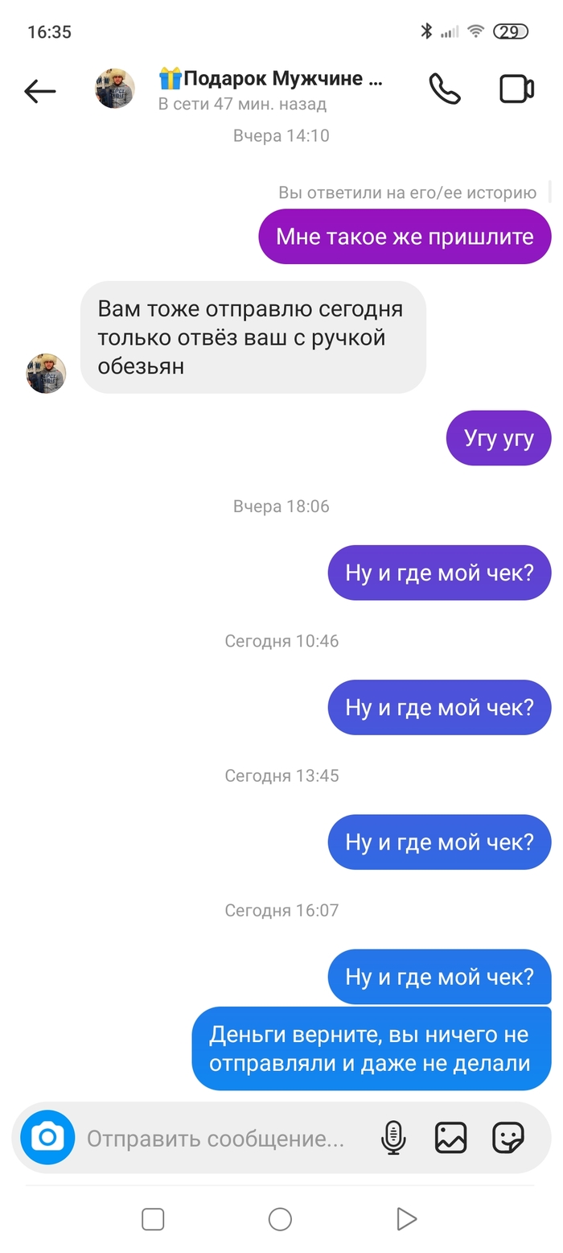
Task: Select the grey Вам тоже отправлю сегодня message
Action: pos(253,337)
